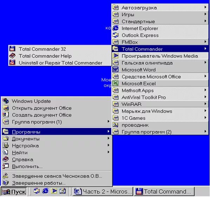Click the Пуск Start button
Image resolution: width=210 pixels, height=197 pixels.
tap(14, 191)
